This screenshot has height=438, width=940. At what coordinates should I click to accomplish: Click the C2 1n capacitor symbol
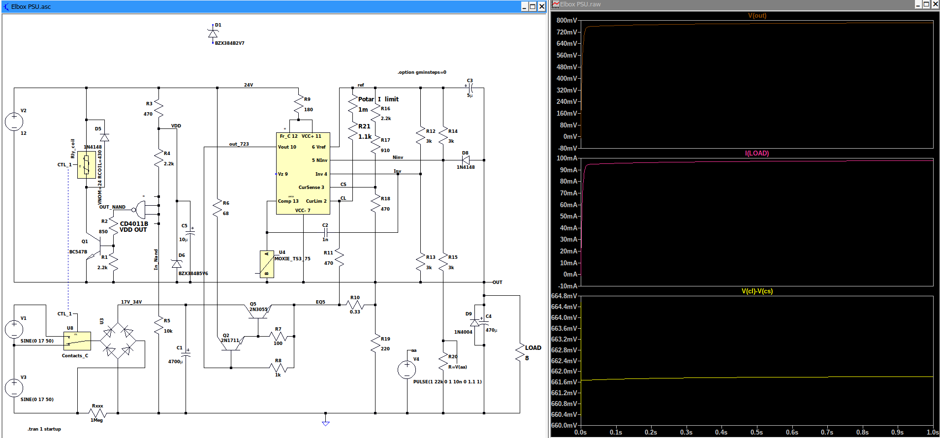pyautogui.click(x=325, y=232)
